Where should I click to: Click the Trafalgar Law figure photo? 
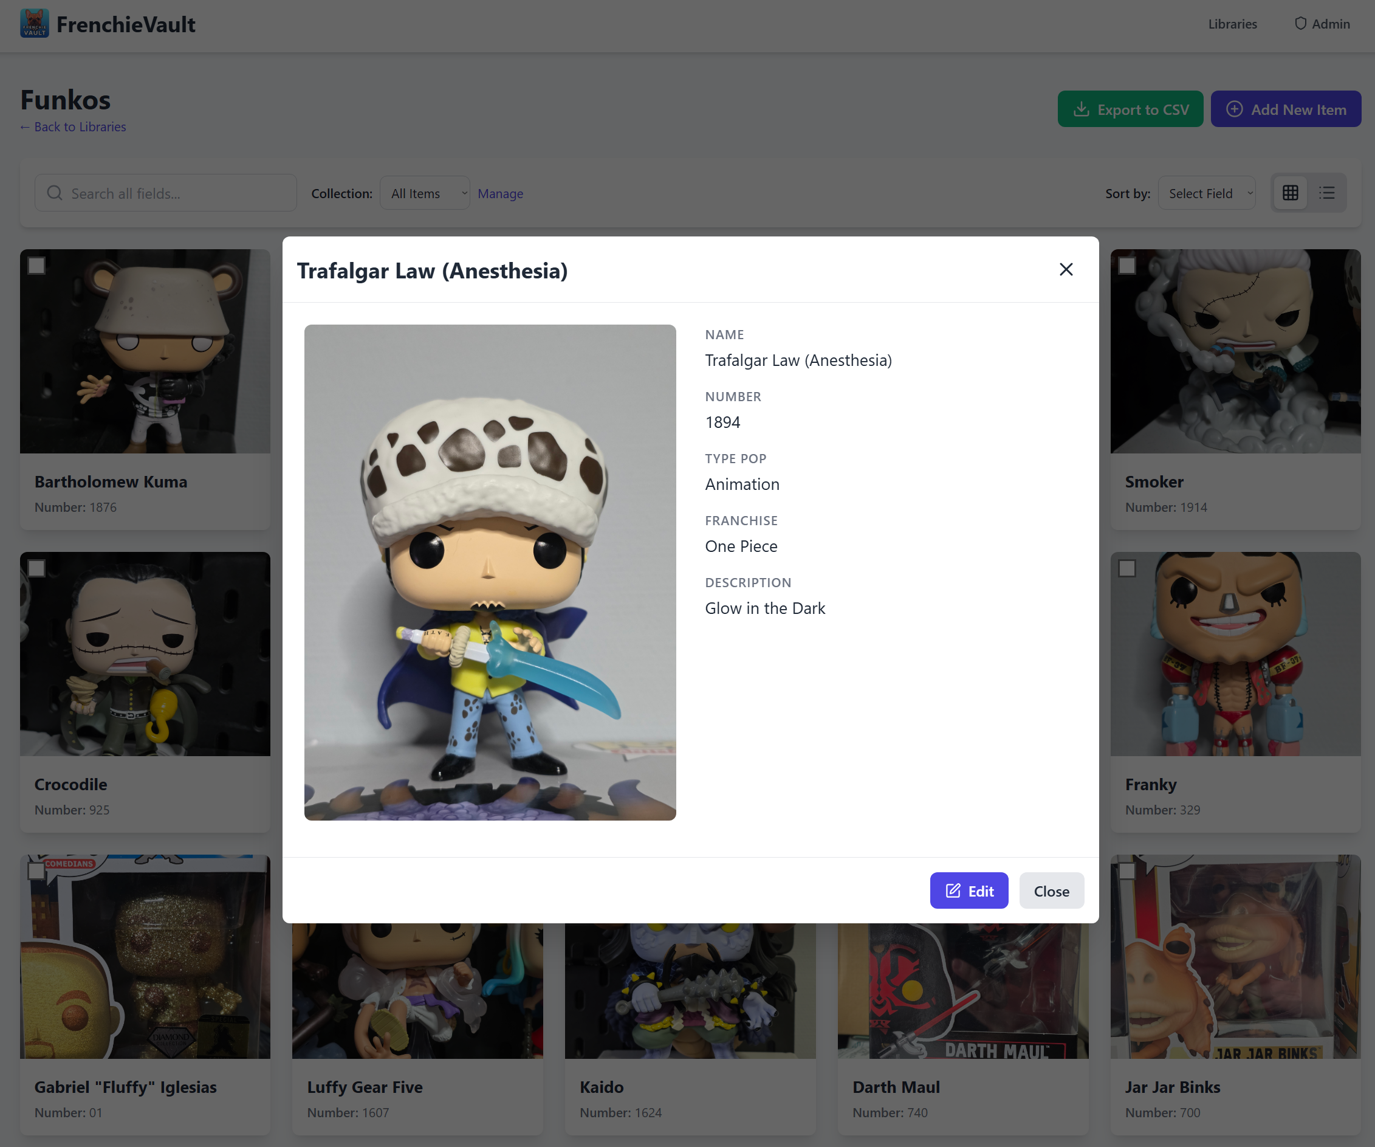coord(490,573)
